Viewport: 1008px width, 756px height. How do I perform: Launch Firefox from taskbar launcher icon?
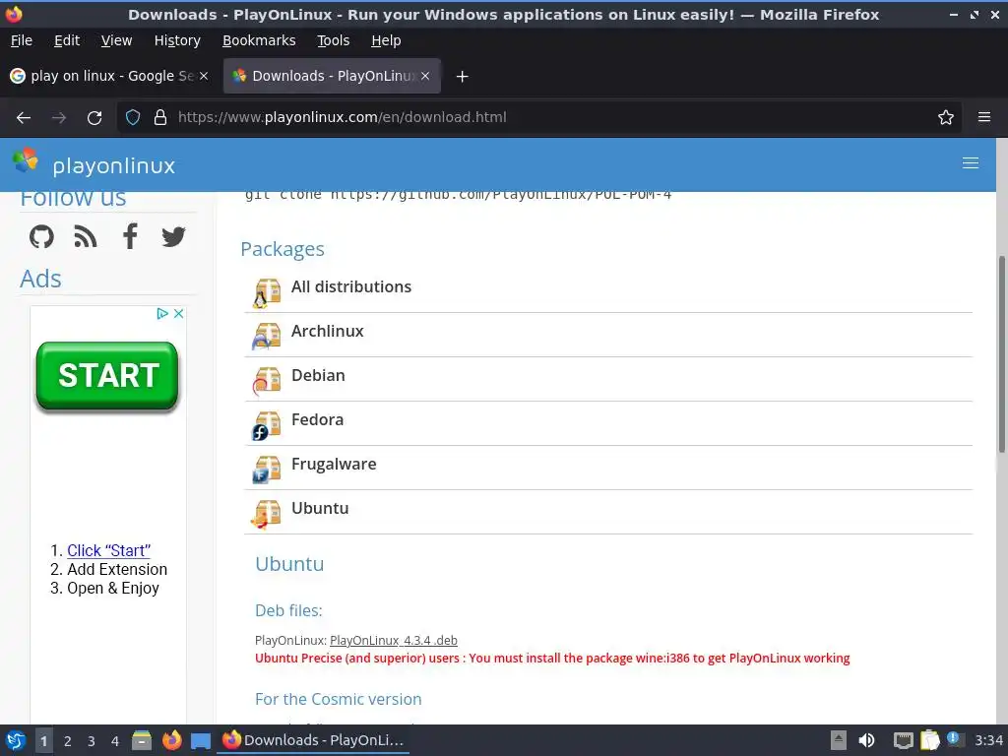click(171, 740)
